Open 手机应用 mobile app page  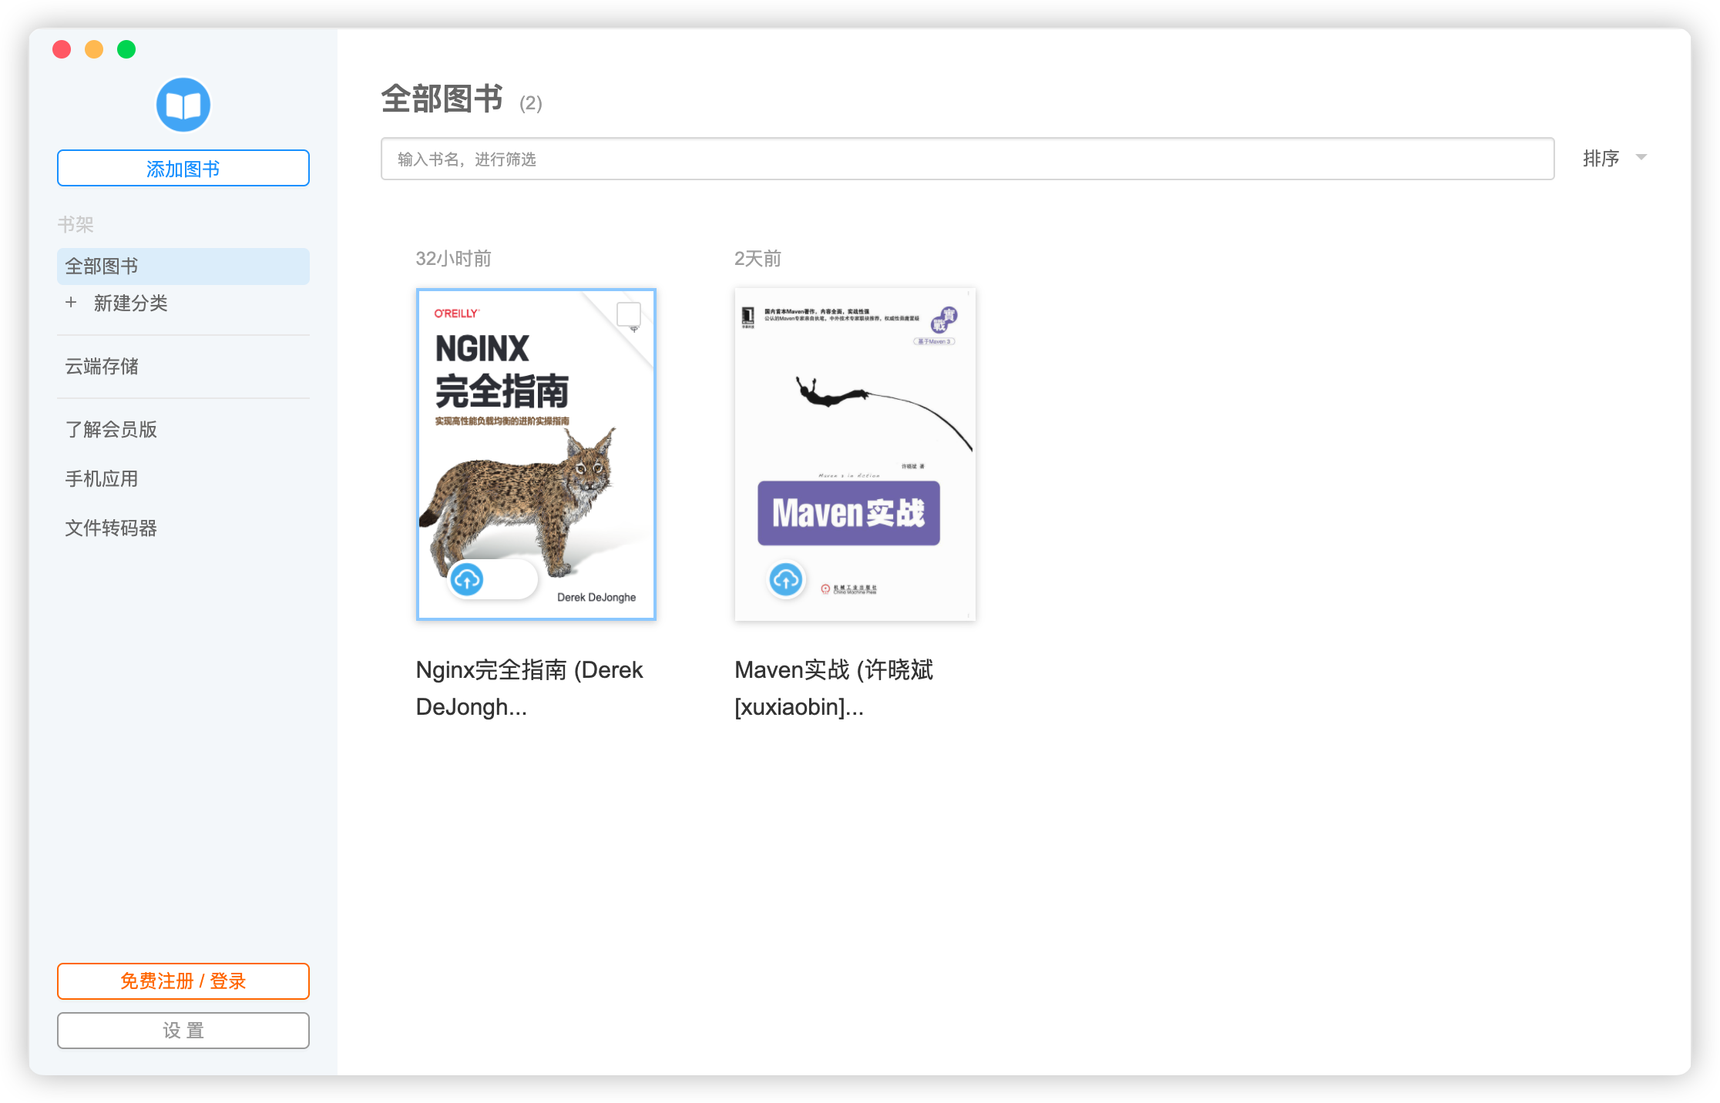pos(102,479)
